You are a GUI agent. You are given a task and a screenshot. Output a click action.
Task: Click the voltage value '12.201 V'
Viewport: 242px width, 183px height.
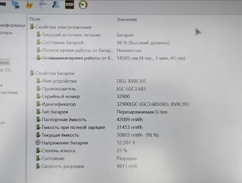[126, 143]
